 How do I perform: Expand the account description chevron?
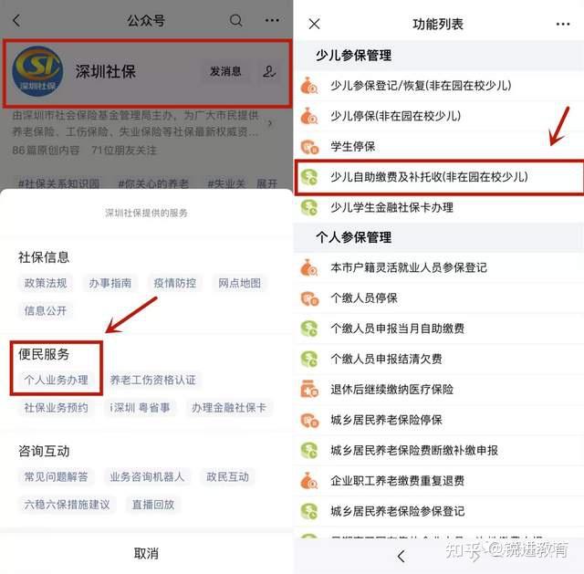[270, 123]
